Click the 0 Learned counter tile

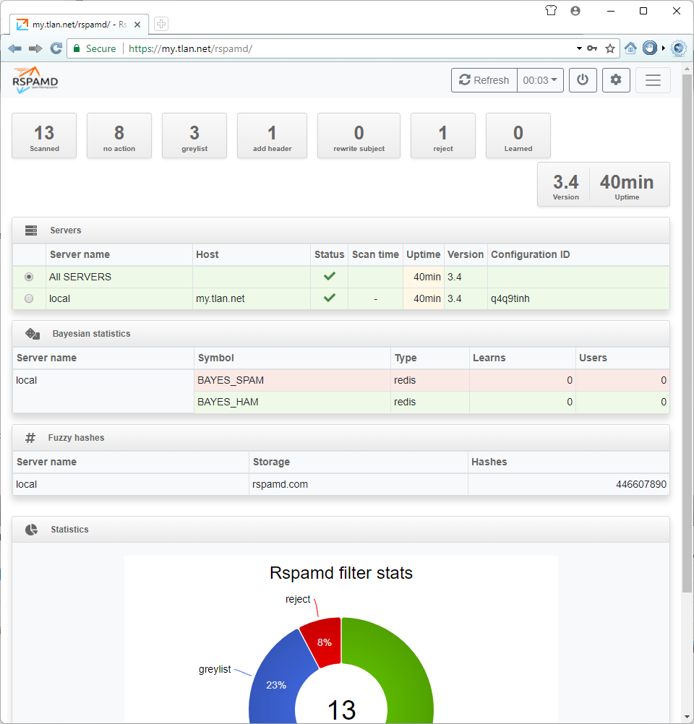pyautogui.click(x=518, y=136)
